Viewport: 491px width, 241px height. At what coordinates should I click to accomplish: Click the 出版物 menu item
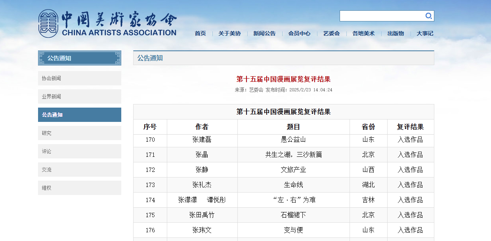pyautogui.click(x=395, y=33)
